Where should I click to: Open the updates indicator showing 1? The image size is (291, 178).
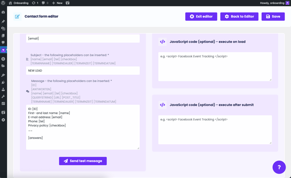pos(35,3)
